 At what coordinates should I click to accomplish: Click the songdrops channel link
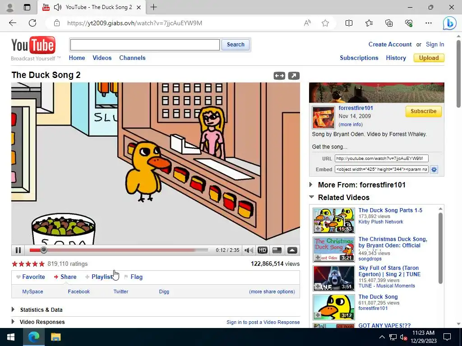click(x=370, y=259)
